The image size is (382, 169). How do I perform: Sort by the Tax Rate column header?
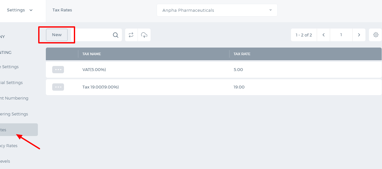(x=242, y=54)
